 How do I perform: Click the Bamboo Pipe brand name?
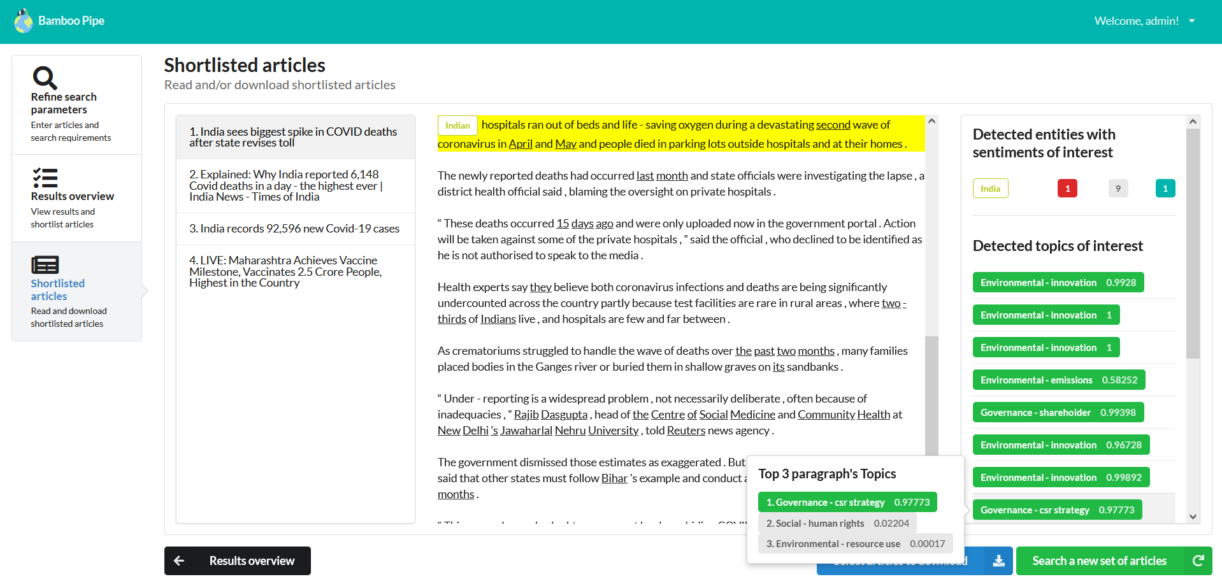pos(71,21)
